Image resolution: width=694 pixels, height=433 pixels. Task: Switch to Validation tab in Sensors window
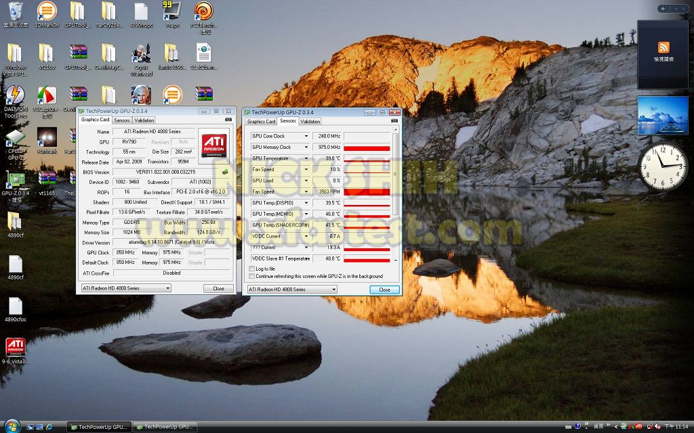tap(310, 122)
